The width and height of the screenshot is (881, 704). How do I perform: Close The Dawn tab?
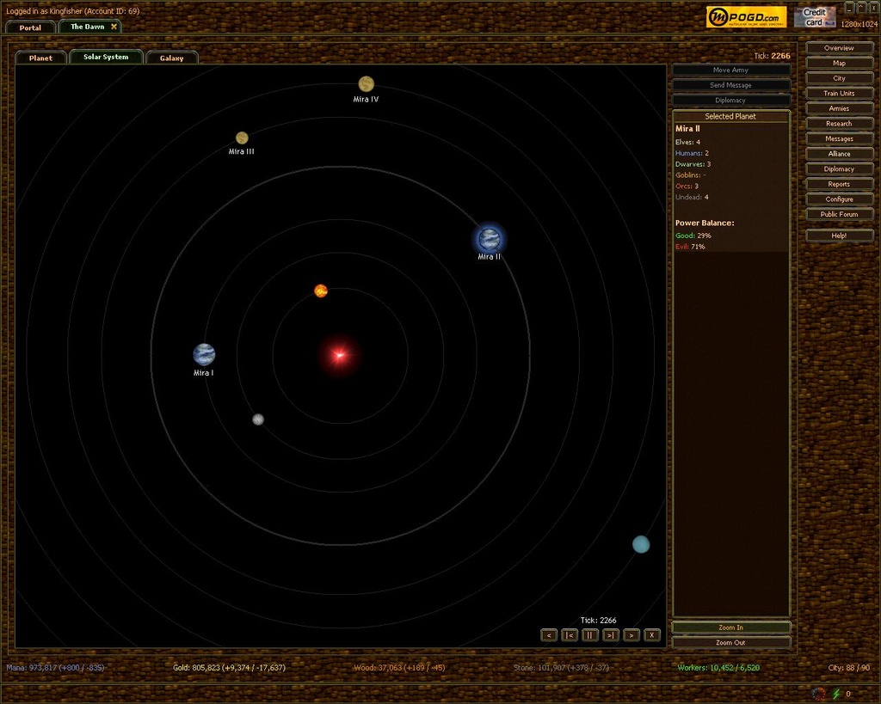coord(114,27)
